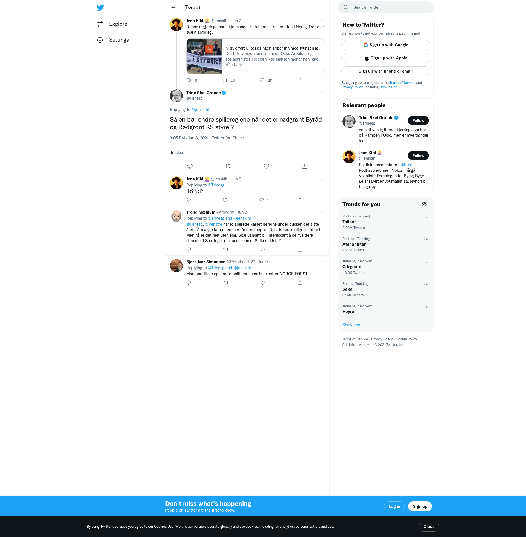Click Log in on the bottom banner

[x=394, y=506]
